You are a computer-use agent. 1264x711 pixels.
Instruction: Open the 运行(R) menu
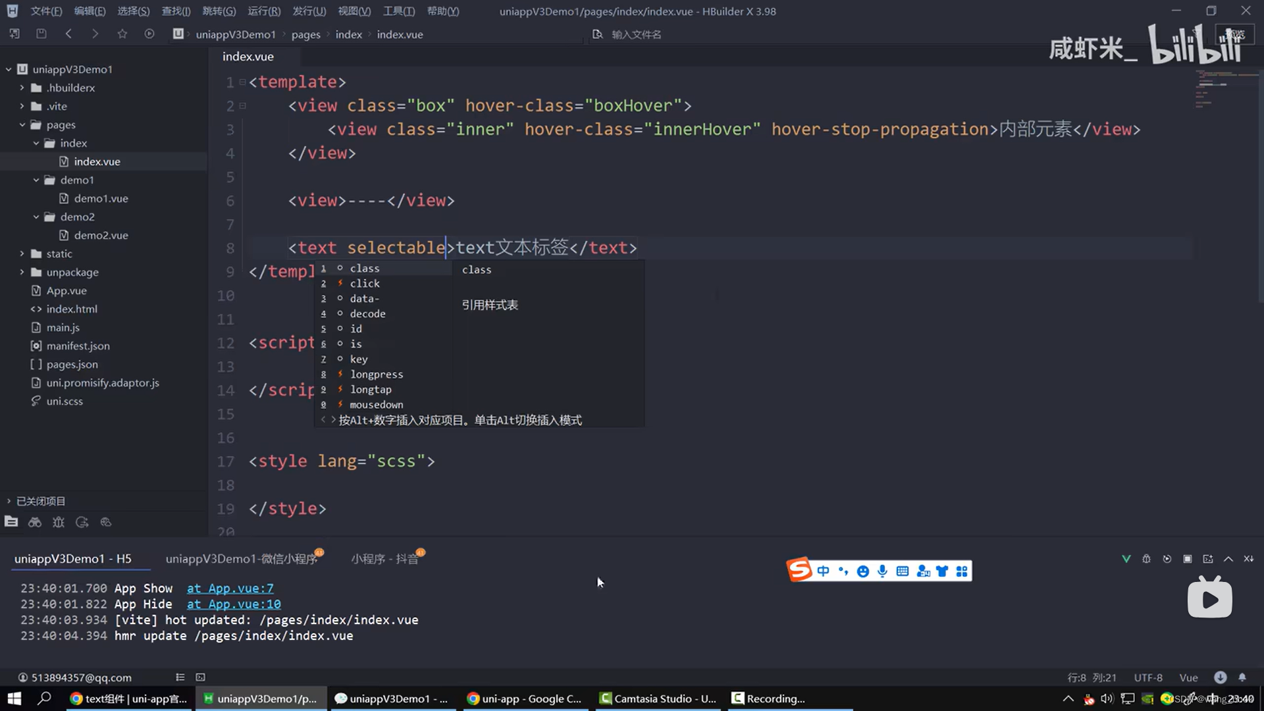click(x=264, y=11)
